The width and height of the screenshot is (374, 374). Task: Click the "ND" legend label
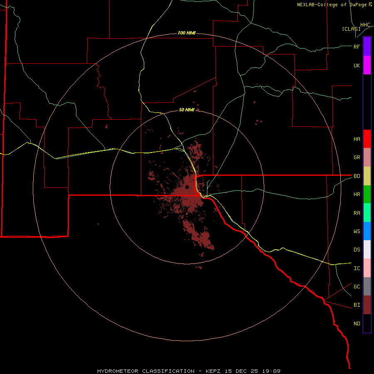[357, 324]
